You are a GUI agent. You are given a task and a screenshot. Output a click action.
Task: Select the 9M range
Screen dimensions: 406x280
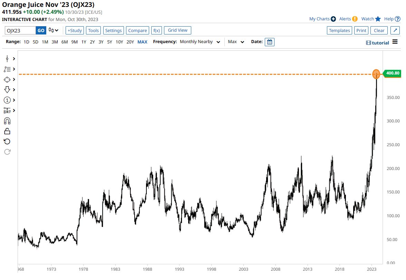[x=74, y=42]
